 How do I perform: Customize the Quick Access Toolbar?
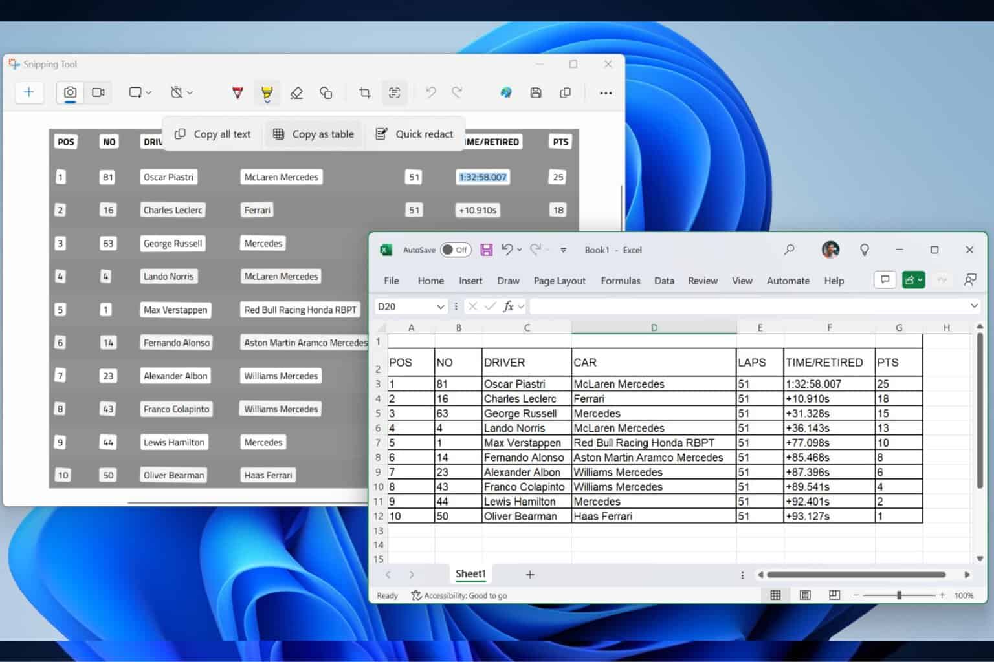563,250
